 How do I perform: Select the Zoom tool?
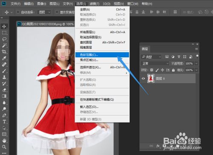4,147
